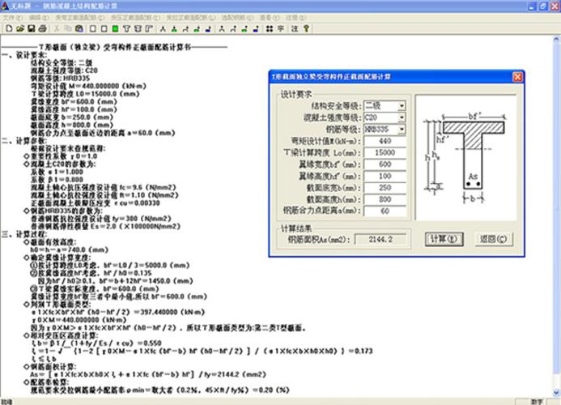Image resolution: width=561 pixels, height=405 pixels.
Task: Open the 钢筋等级 HRB335 dropdown
Action: tap(402, 130)
